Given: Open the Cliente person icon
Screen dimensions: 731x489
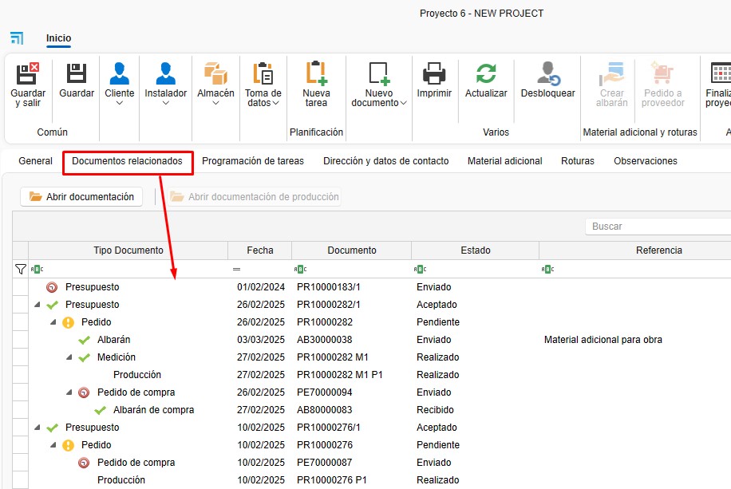Looking at the screenshot, I should [x=120, y=73].
